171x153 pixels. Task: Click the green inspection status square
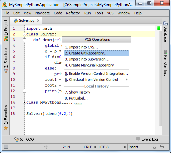pyautogui.click(x=158, y=28)
